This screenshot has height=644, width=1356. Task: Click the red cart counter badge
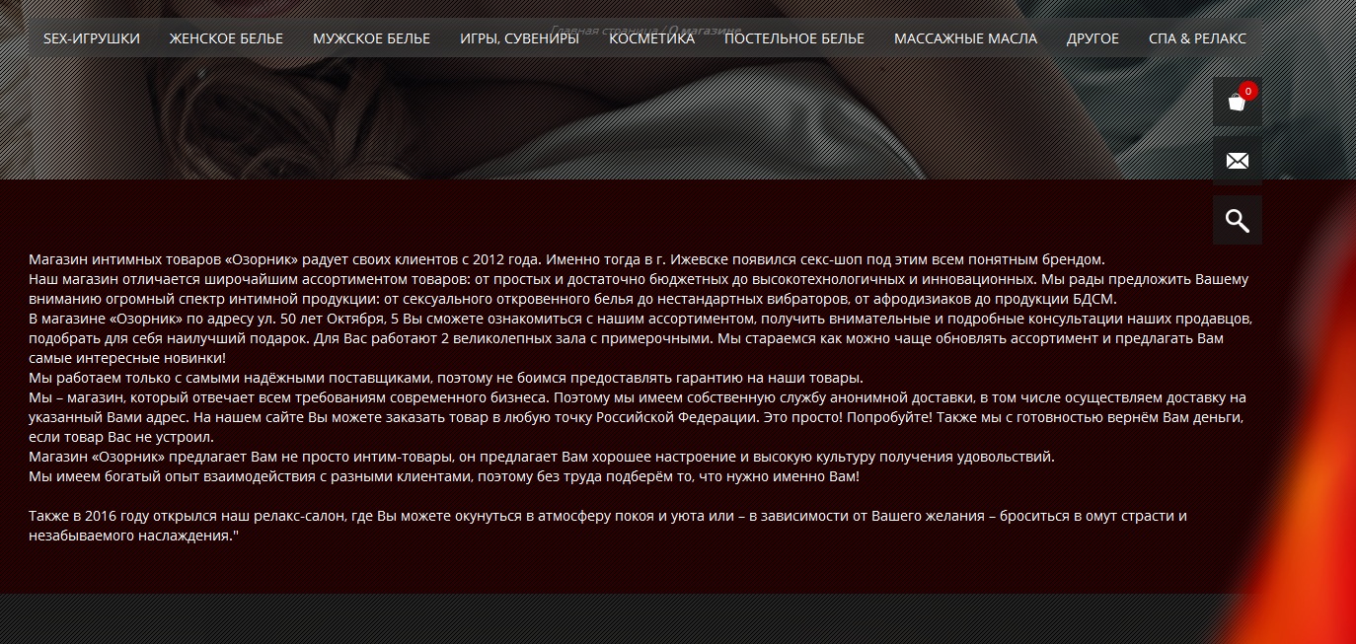pyautogui.click(x=1248, y=91)
